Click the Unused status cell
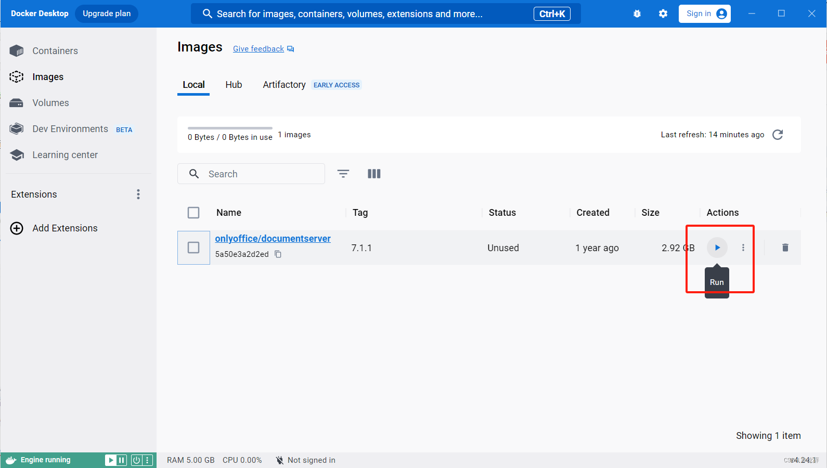 tap(503, 248)
